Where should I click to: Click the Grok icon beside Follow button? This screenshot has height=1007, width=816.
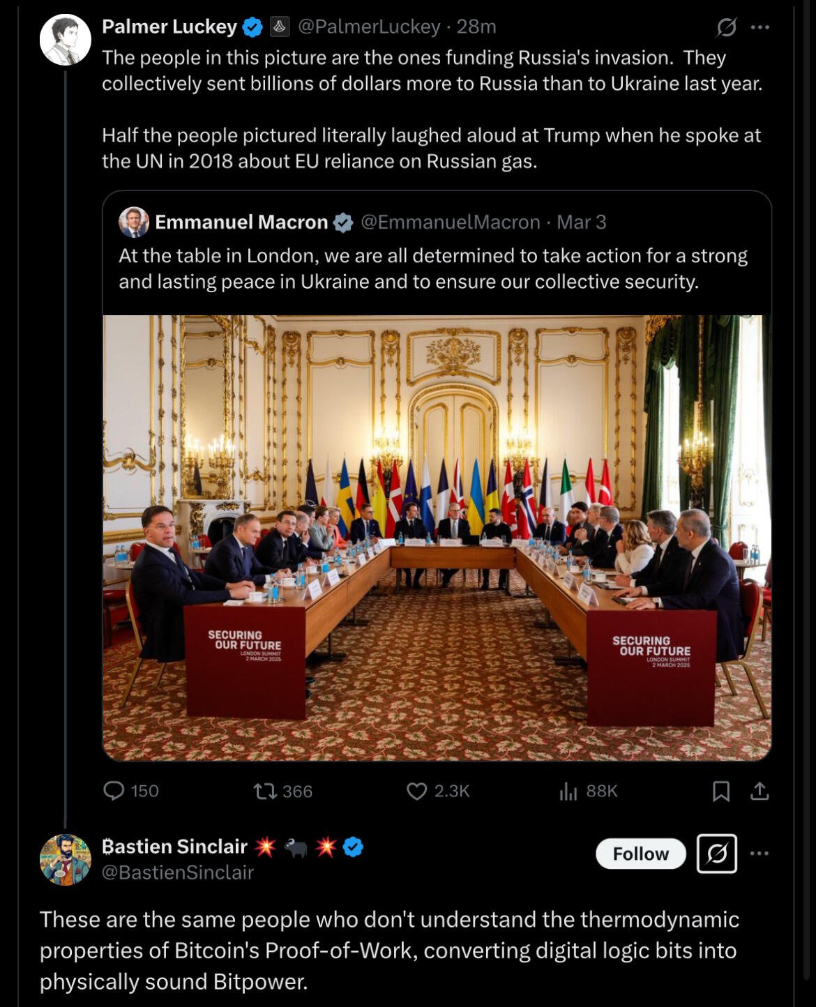click(717, 854)
